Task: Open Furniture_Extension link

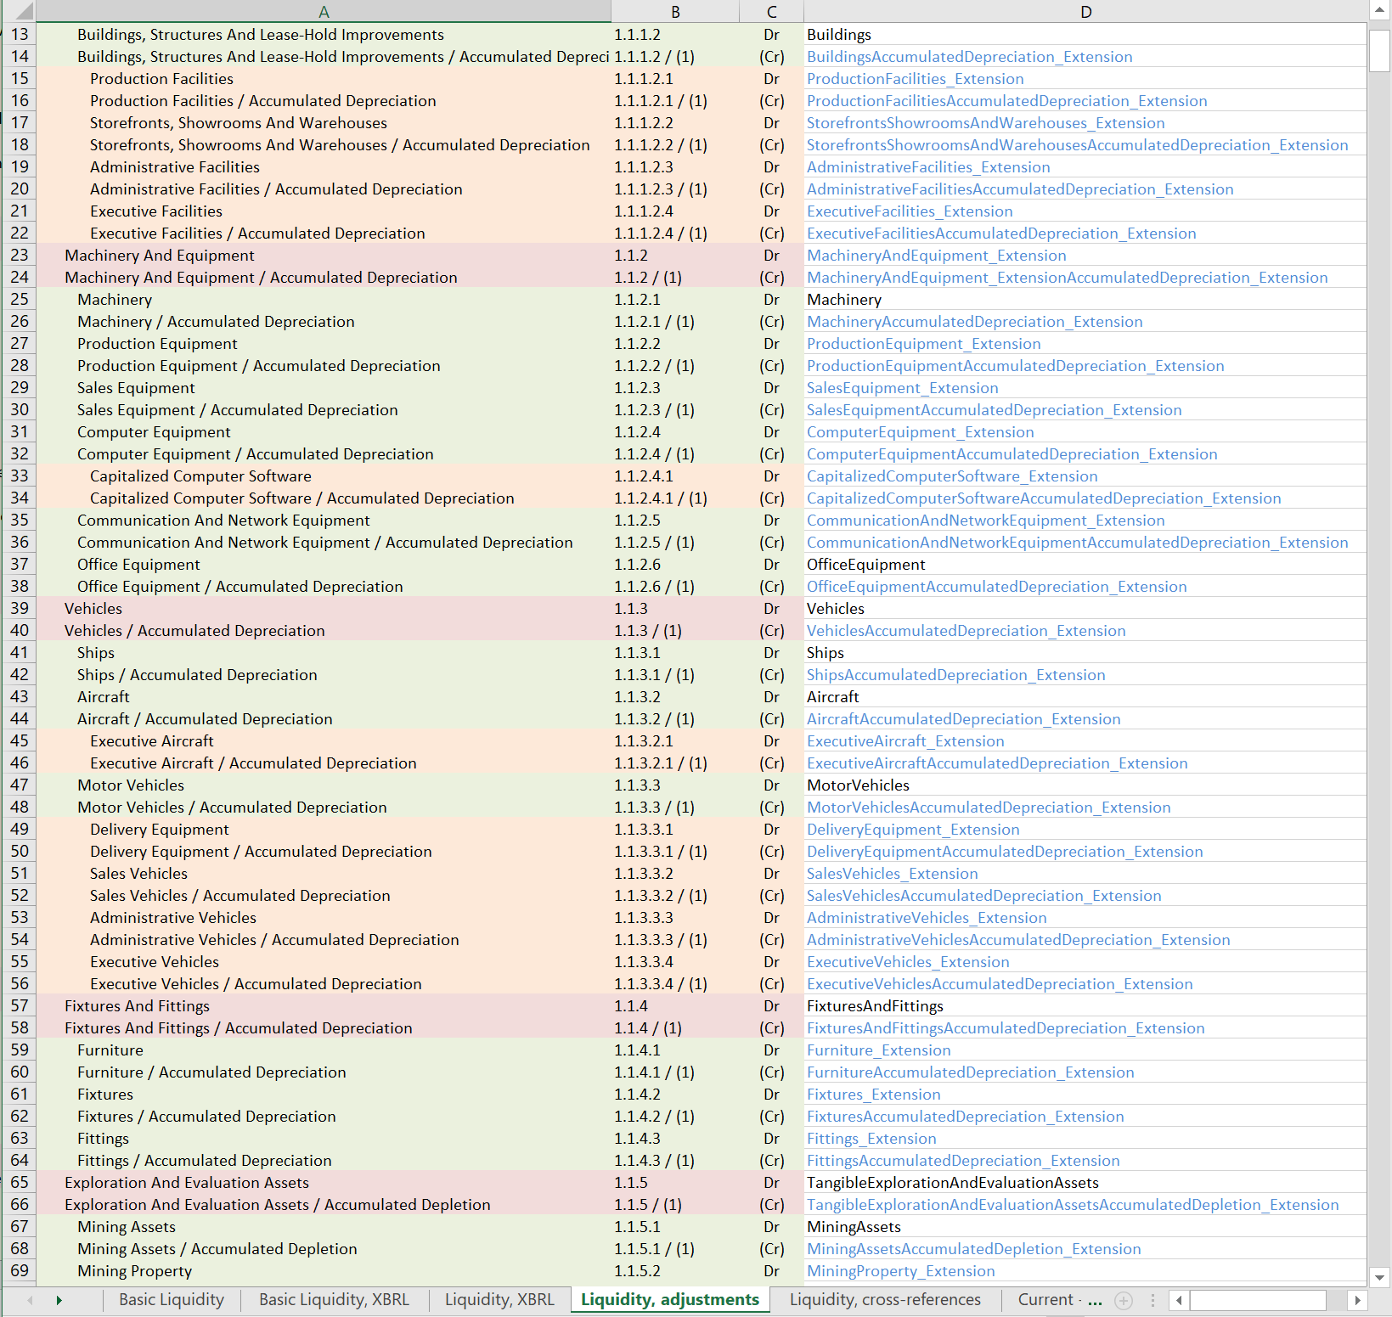Action: [878, 1050]
